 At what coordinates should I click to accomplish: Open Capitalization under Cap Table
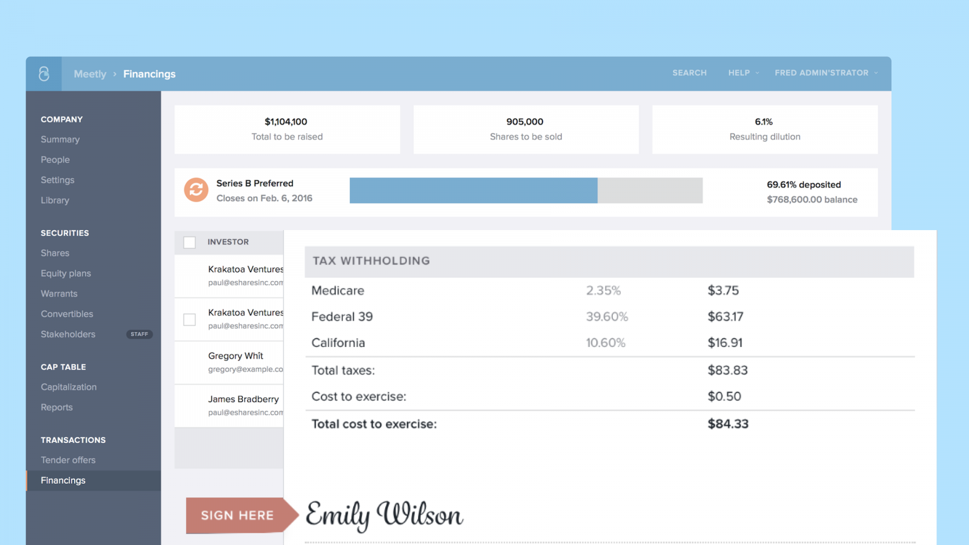point(69,387)
